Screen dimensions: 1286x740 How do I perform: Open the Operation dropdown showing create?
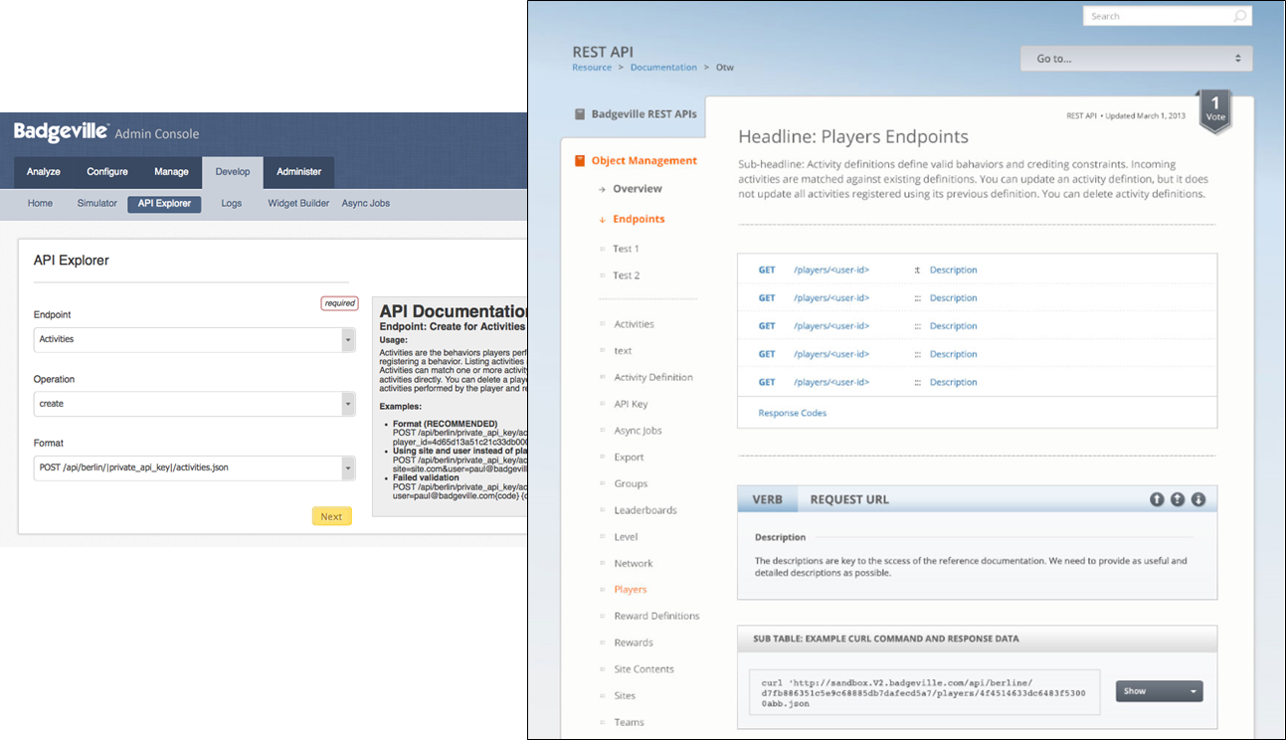point(194,404)
